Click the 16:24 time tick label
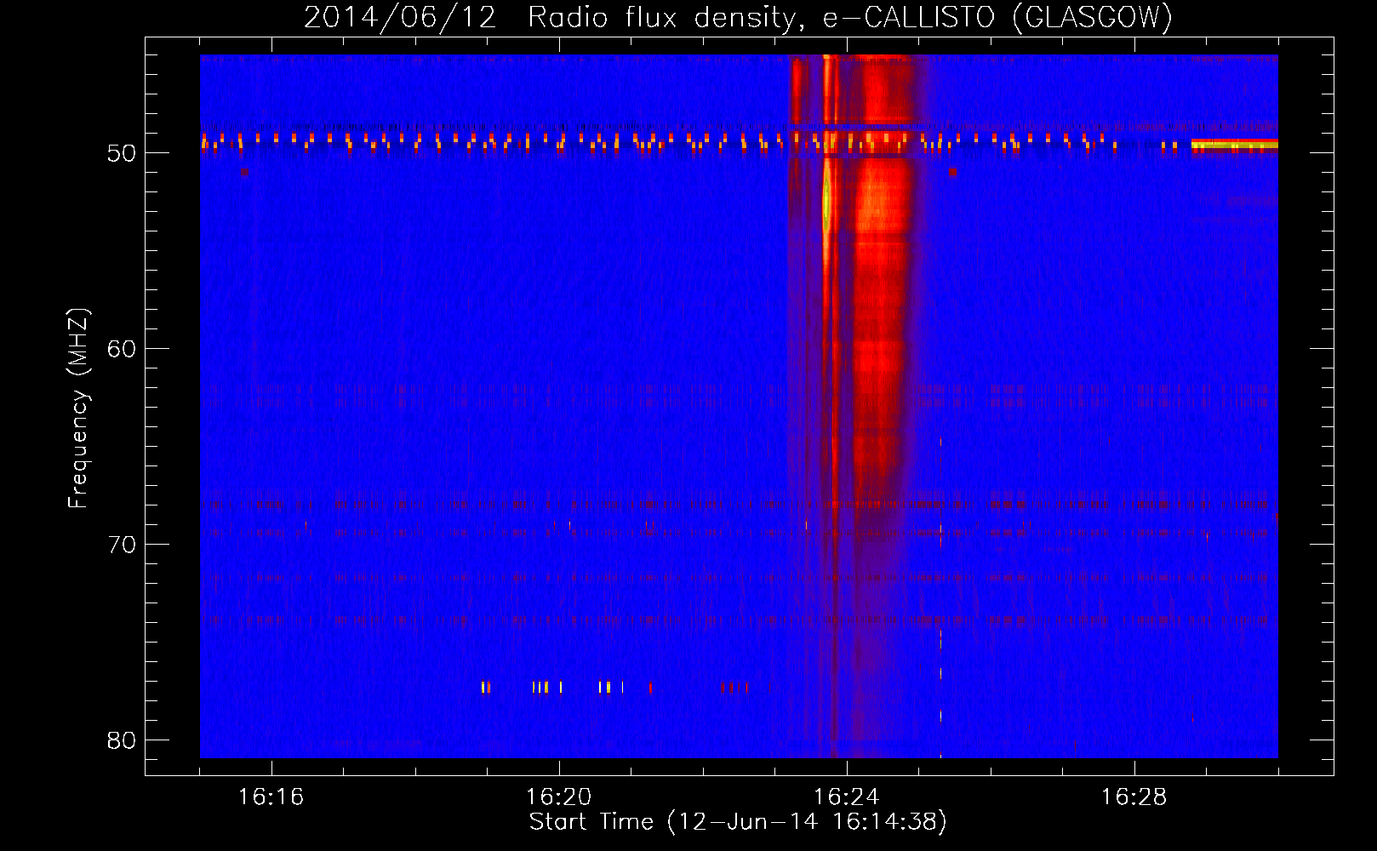The image size is (1377, 851). tap(846, 797)
